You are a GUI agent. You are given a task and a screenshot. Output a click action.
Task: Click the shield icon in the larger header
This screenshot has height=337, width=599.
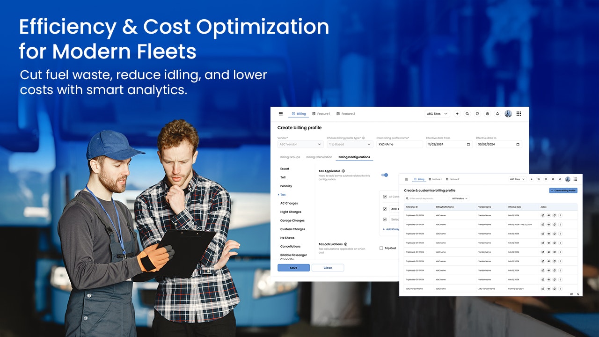pyautogui.click(x=477, y=114)
